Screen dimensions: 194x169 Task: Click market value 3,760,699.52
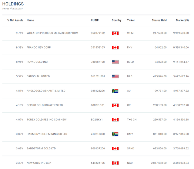coord(181,148)
